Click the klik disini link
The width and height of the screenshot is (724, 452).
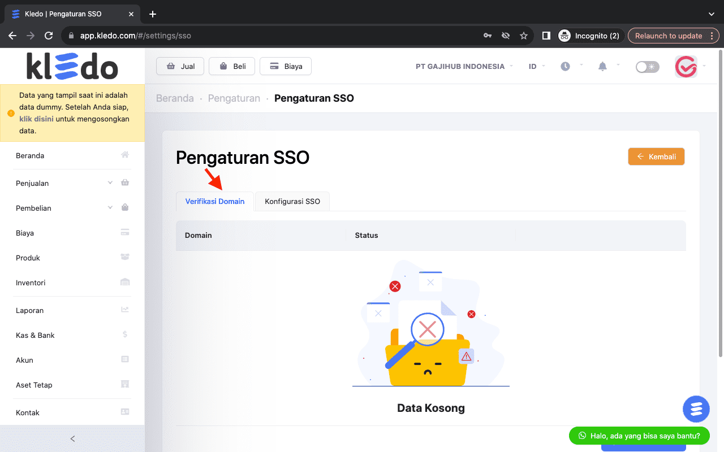36,119
